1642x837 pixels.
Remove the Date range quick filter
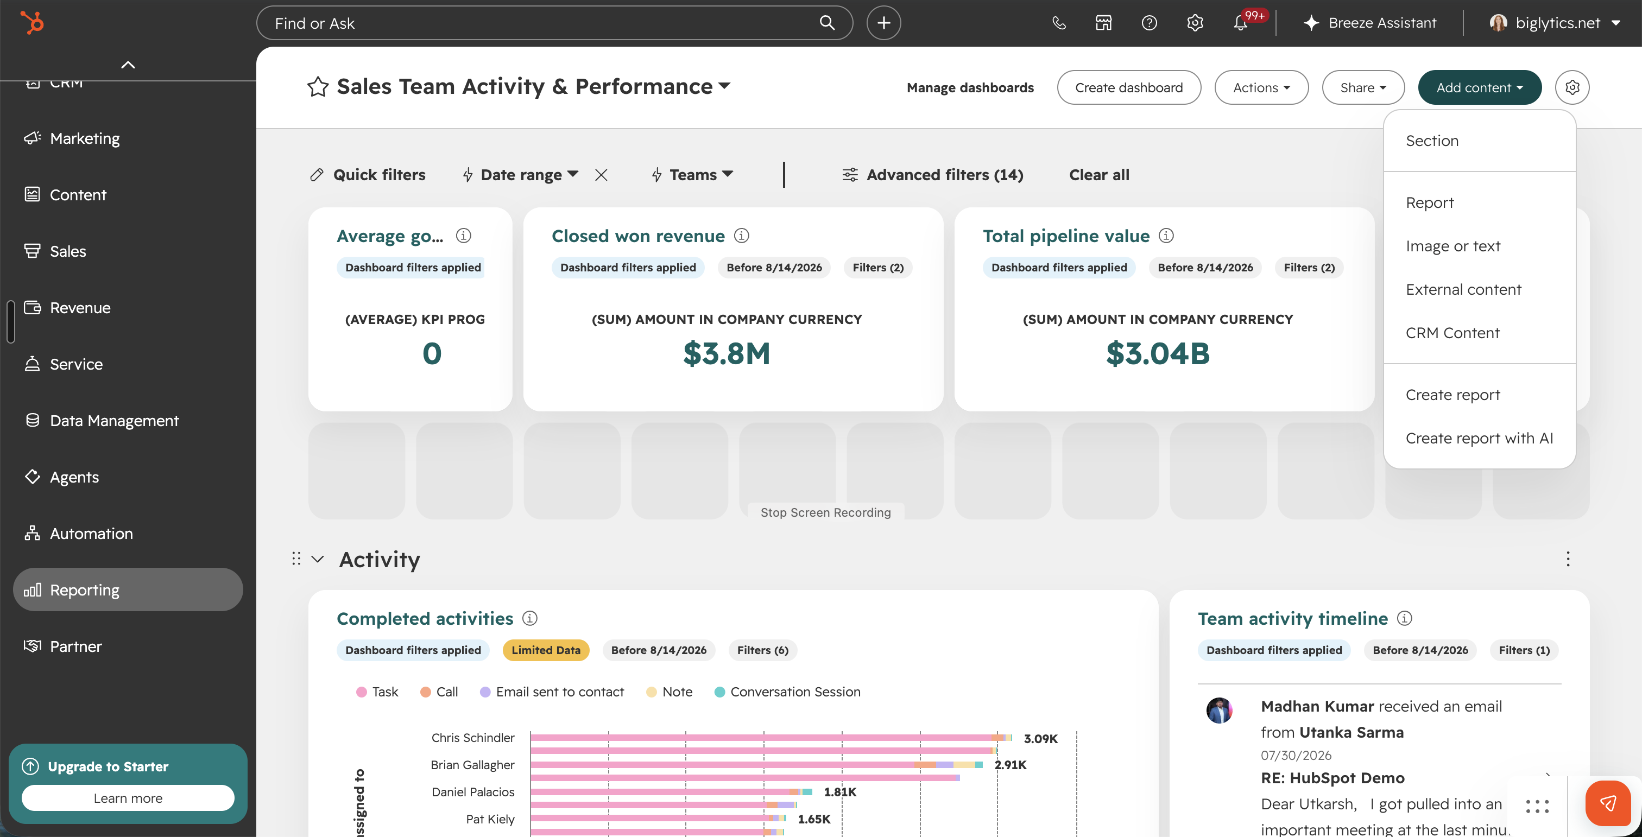coord(601,175)
